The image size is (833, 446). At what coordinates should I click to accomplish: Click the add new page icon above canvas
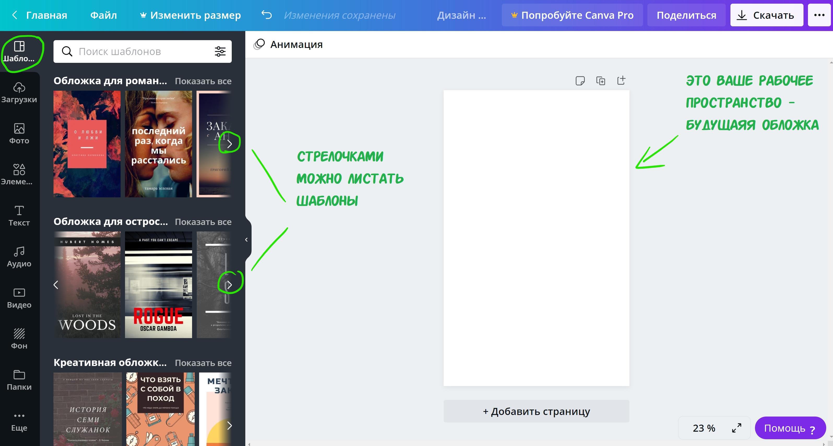pos(621,81)
